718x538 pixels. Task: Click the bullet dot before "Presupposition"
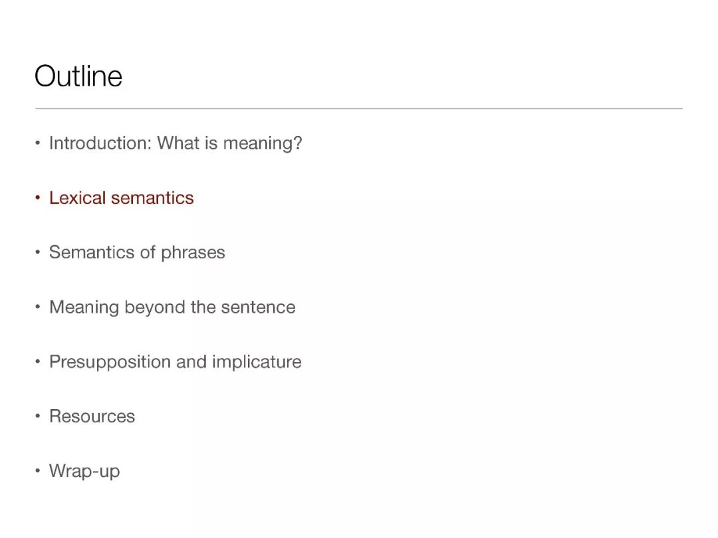38,363
